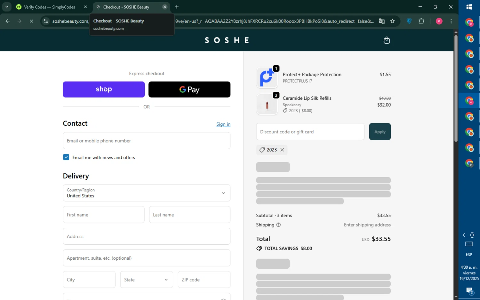Click the ZIP code field

pos(204,280)
